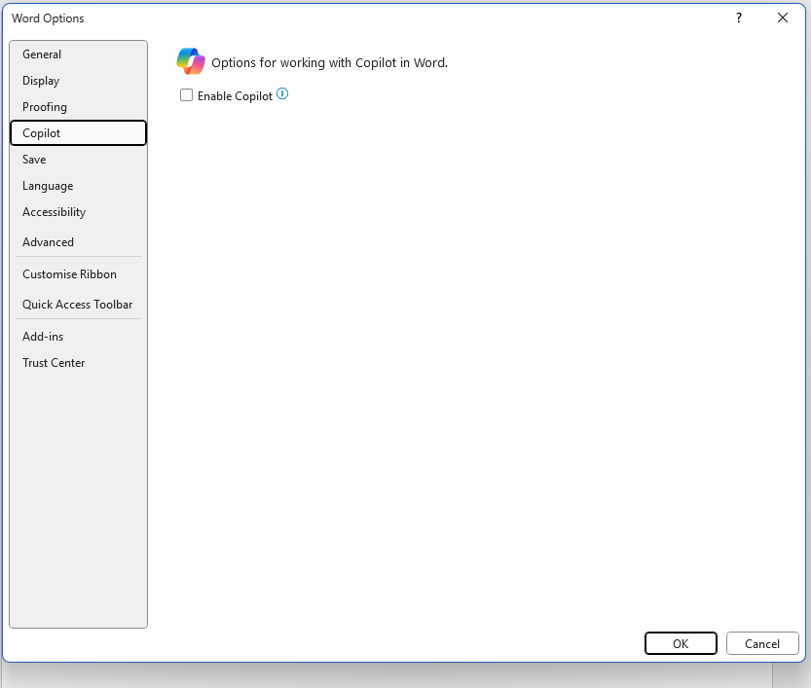Open the Advanced options
This screenshot has width=811, height=688.
pos(79,242)
